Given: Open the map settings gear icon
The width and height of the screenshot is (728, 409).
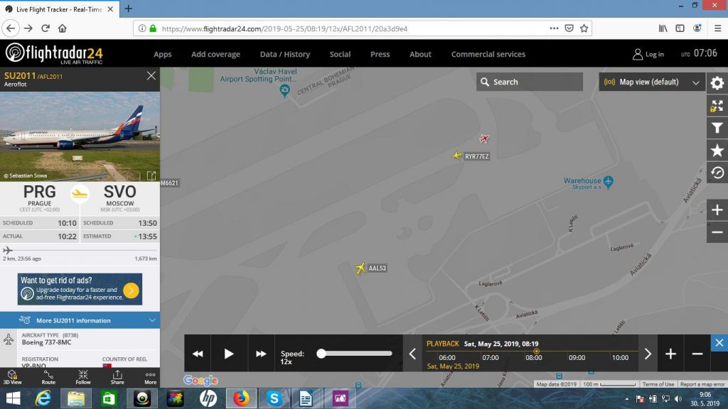Looking at the screenshot, I should (717, 83).
